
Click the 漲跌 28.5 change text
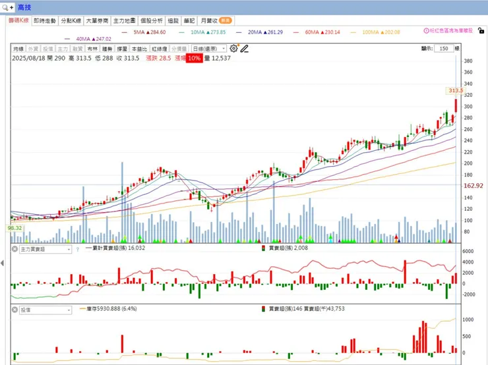pyautogui.click(x=158, y=58)
